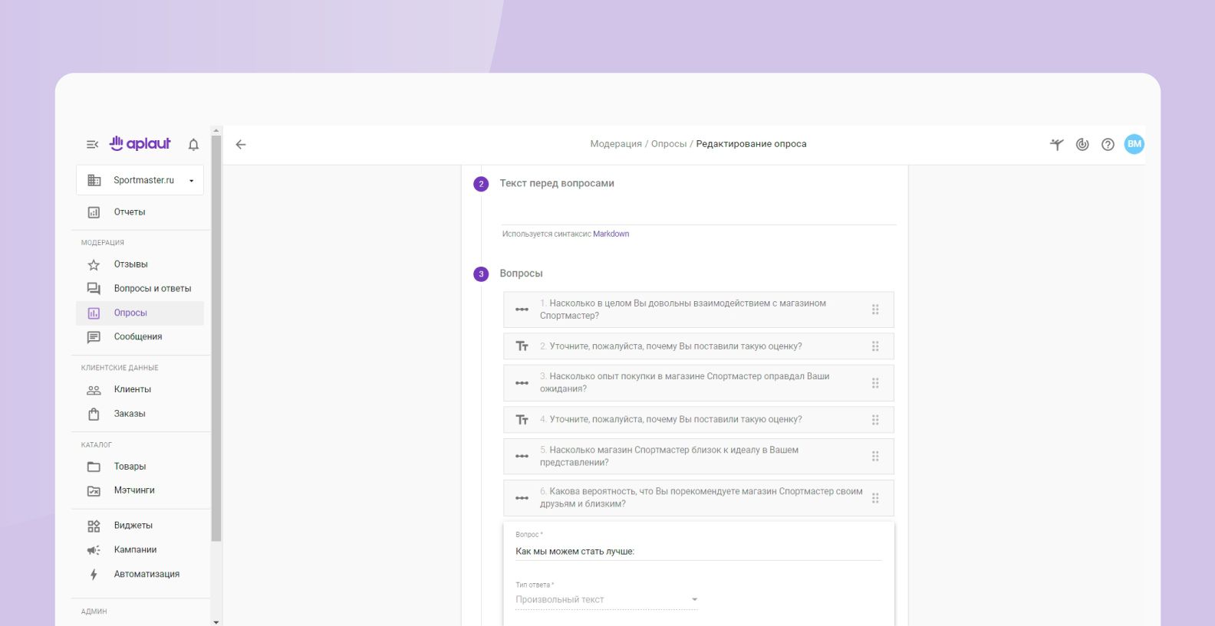
Task: Click the palm tree icon in header
Action: 1056,144
